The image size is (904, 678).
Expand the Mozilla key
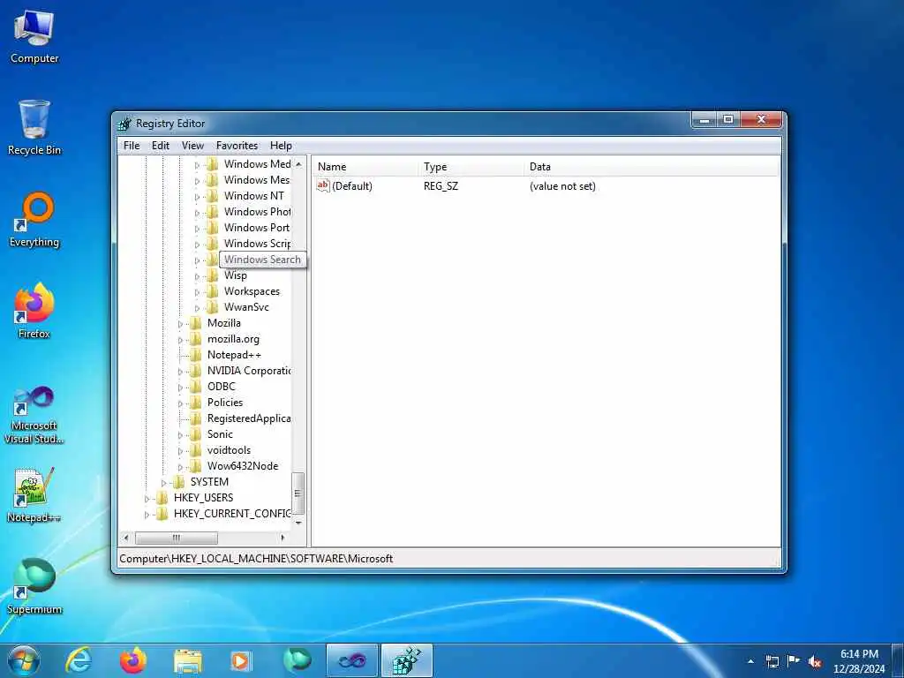click(180, 324)
